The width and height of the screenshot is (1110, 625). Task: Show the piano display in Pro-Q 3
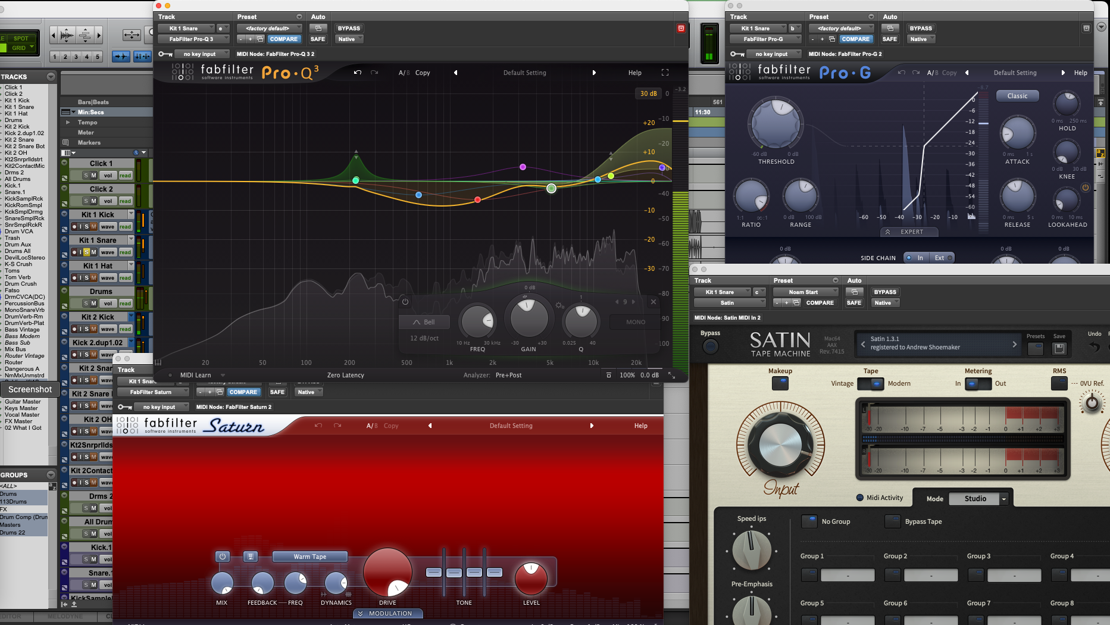[158, 362]
